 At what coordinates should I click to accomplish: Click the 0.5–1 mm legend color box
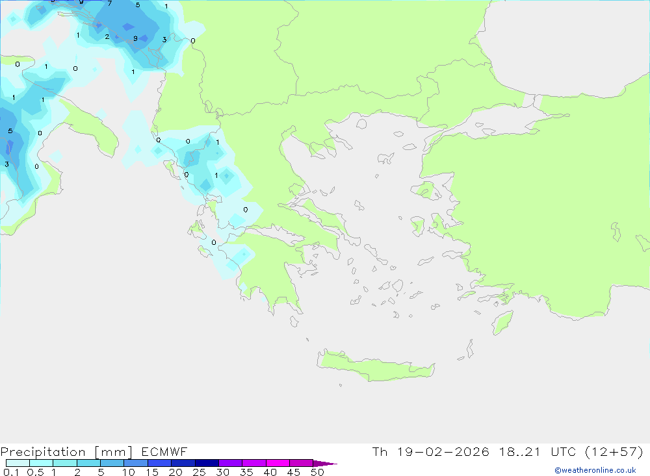tap(41, 463)
